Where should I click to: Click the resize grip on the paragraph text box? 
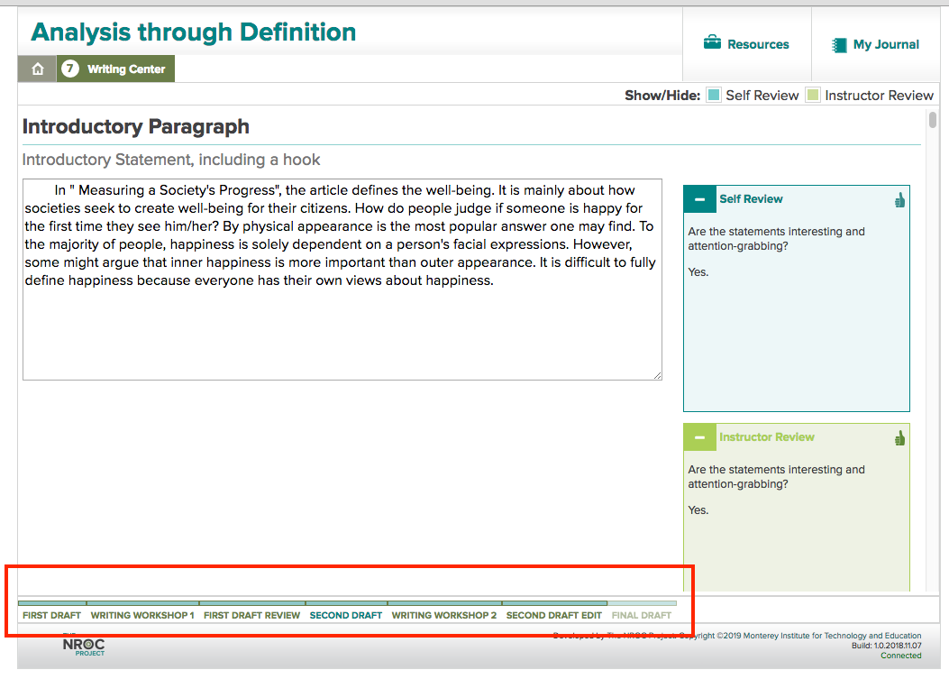658,374
